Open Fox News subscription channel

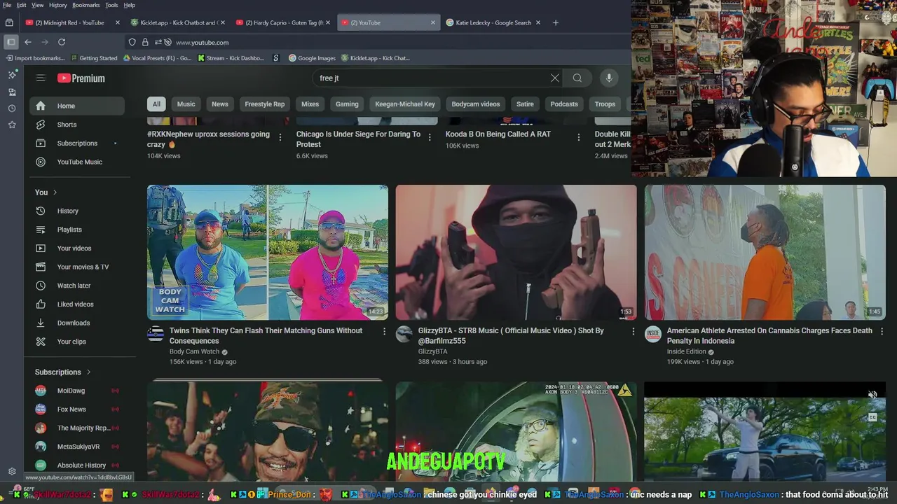(x=77, y=409)
